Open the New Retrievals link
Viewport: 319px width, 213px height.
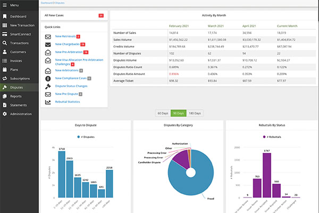pos(65,36)
